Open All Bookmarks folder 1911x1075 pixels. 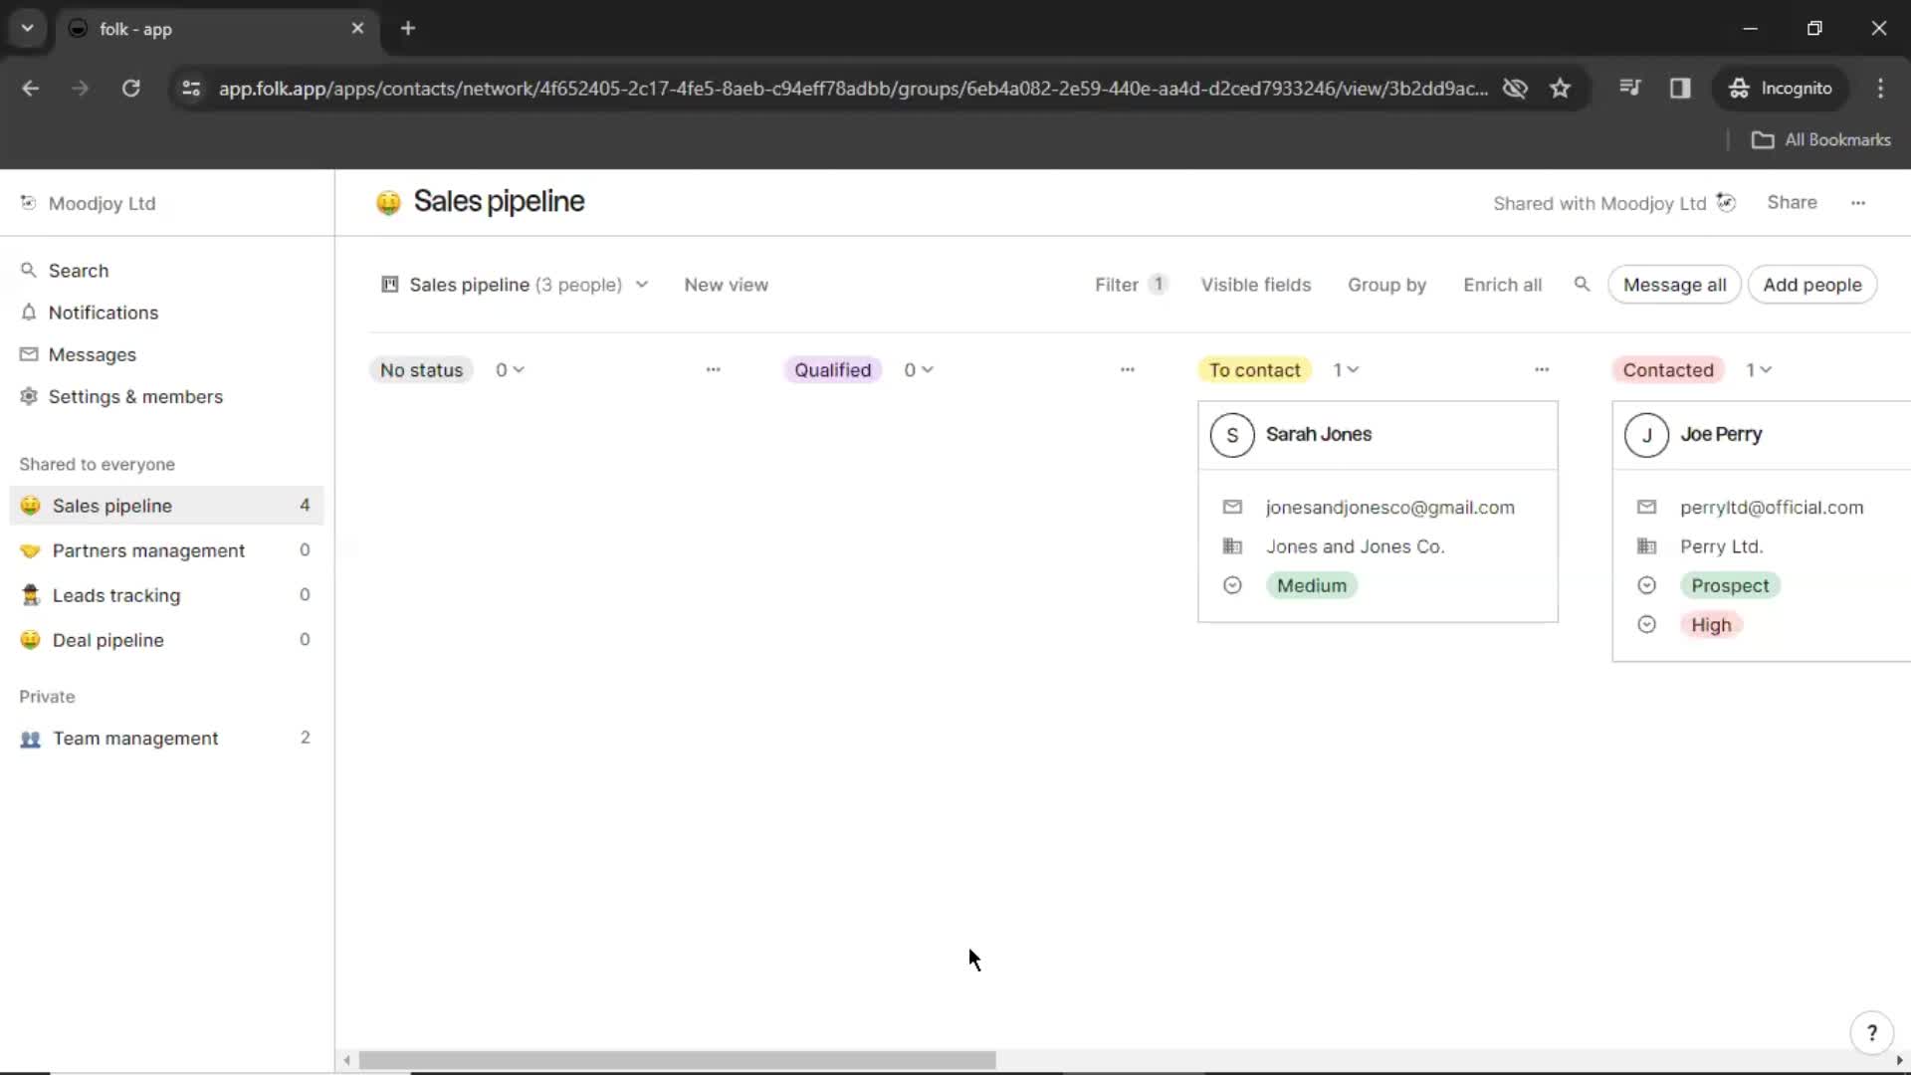[1820, 140]
